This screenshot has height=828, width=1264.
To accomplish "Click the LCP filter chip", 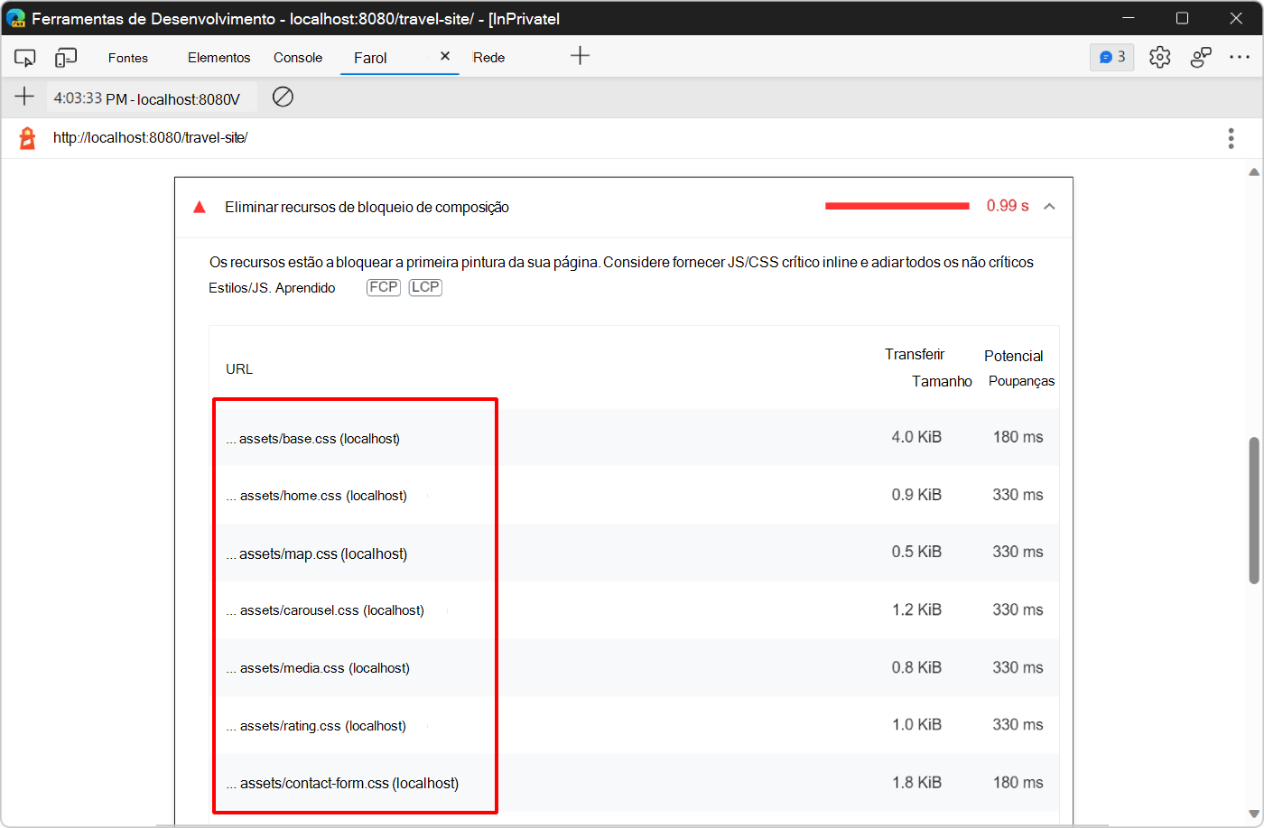I will coord(424,287).
